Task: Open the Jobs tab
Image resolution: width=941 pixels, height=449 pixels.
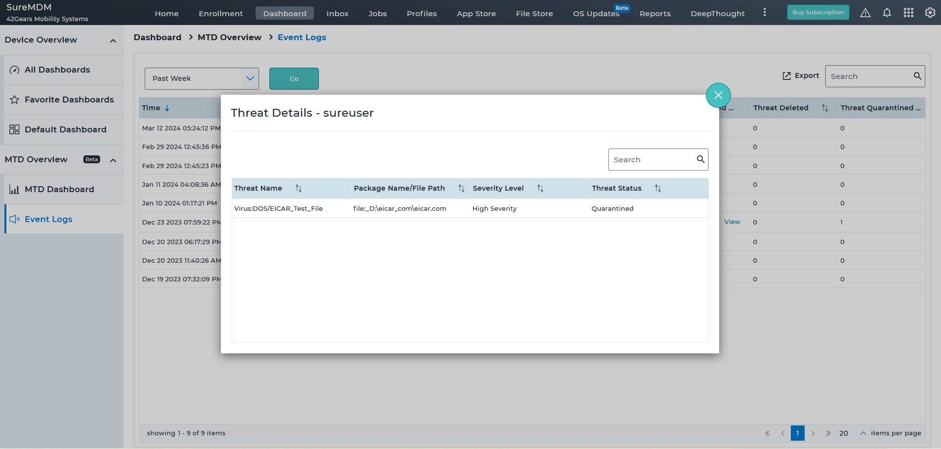Action: coord(377,13)
